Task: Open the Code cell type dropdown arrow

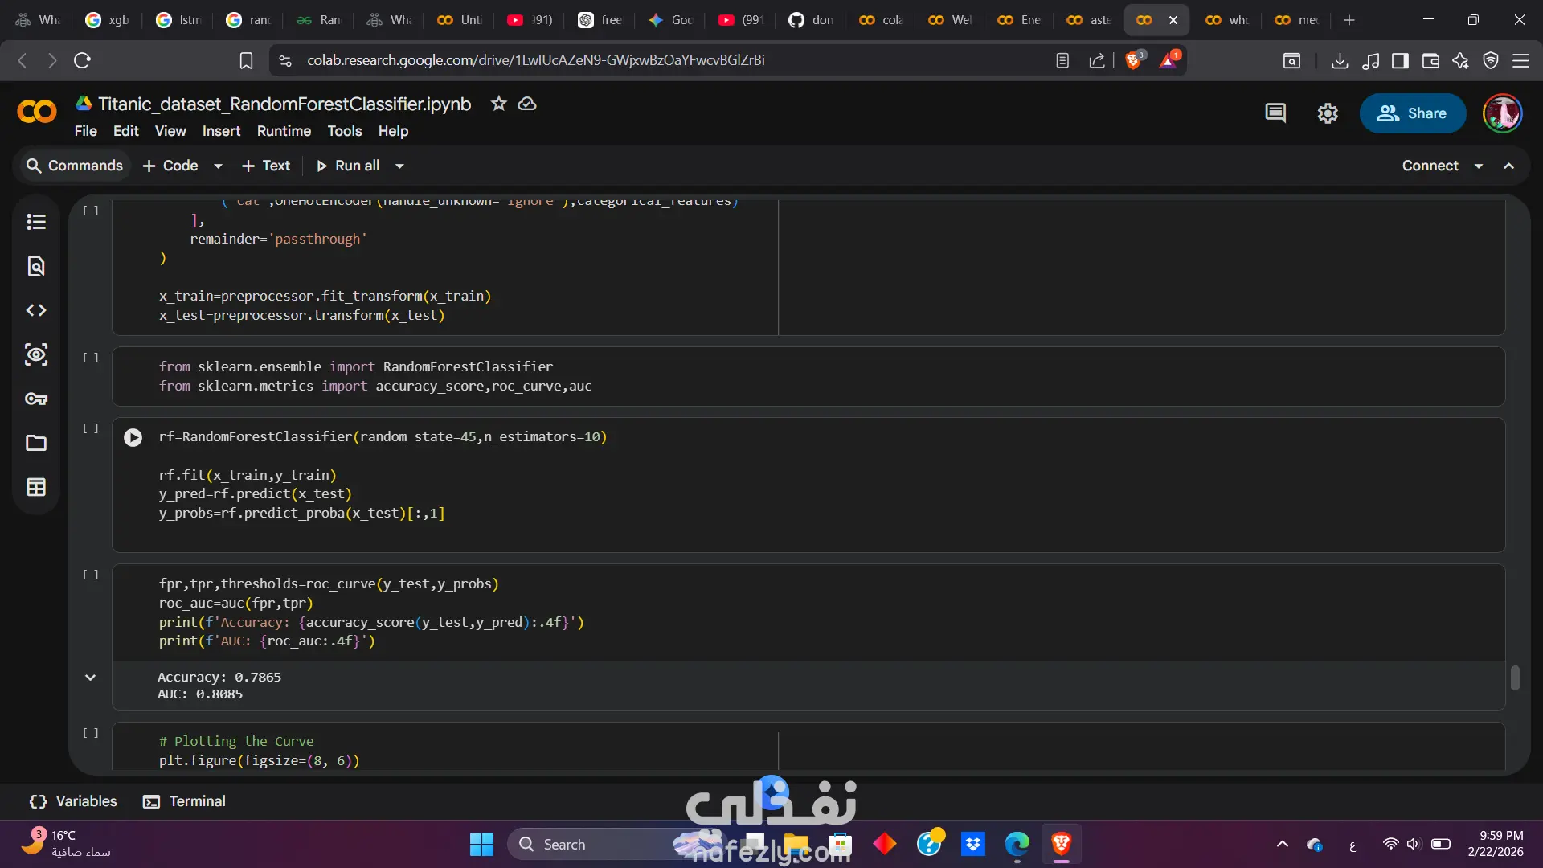Action: coord(218,166)
